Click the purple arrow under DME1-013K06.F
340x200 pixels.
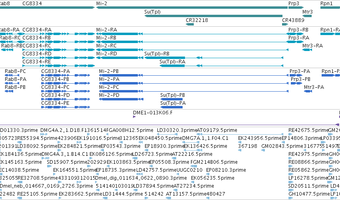(x=134, y=117)
